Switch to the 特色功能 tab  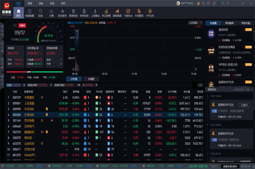(x=246, y=23)
